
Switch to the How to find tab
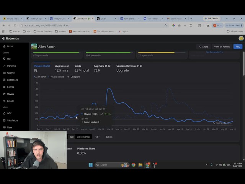tap(13, 18)
